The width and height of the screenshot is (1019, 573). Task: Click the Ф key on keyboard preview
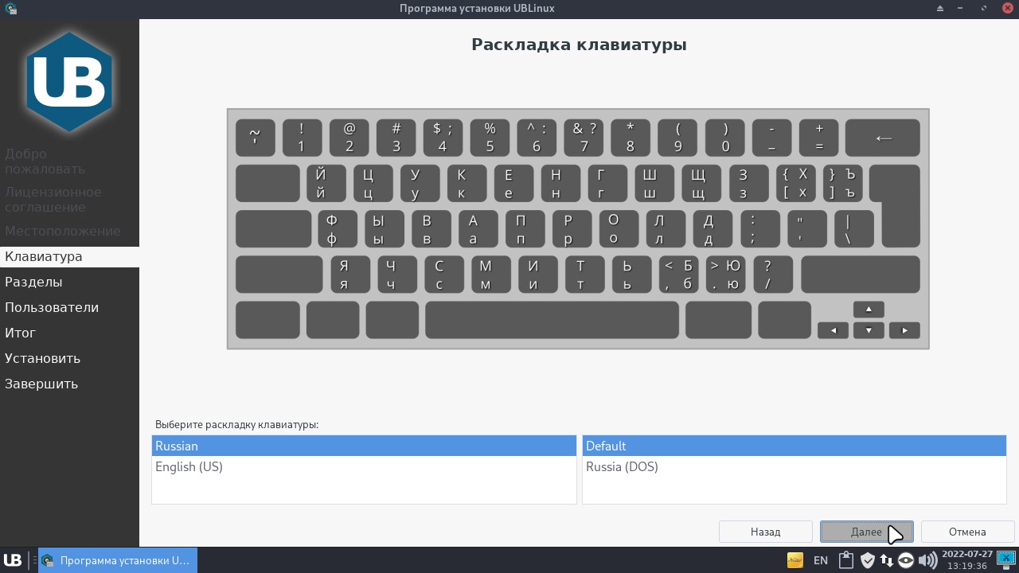click(x=337, y=229)
